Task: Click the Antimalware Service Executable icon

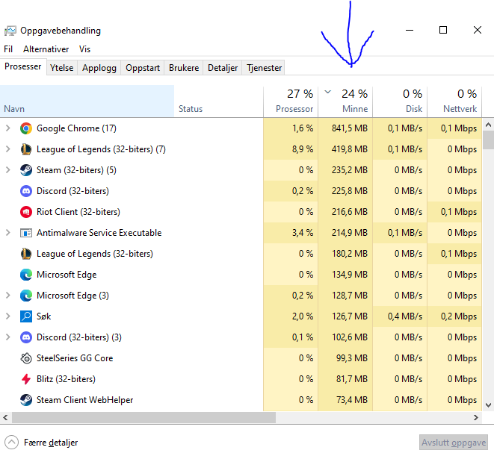Action: 26,233
